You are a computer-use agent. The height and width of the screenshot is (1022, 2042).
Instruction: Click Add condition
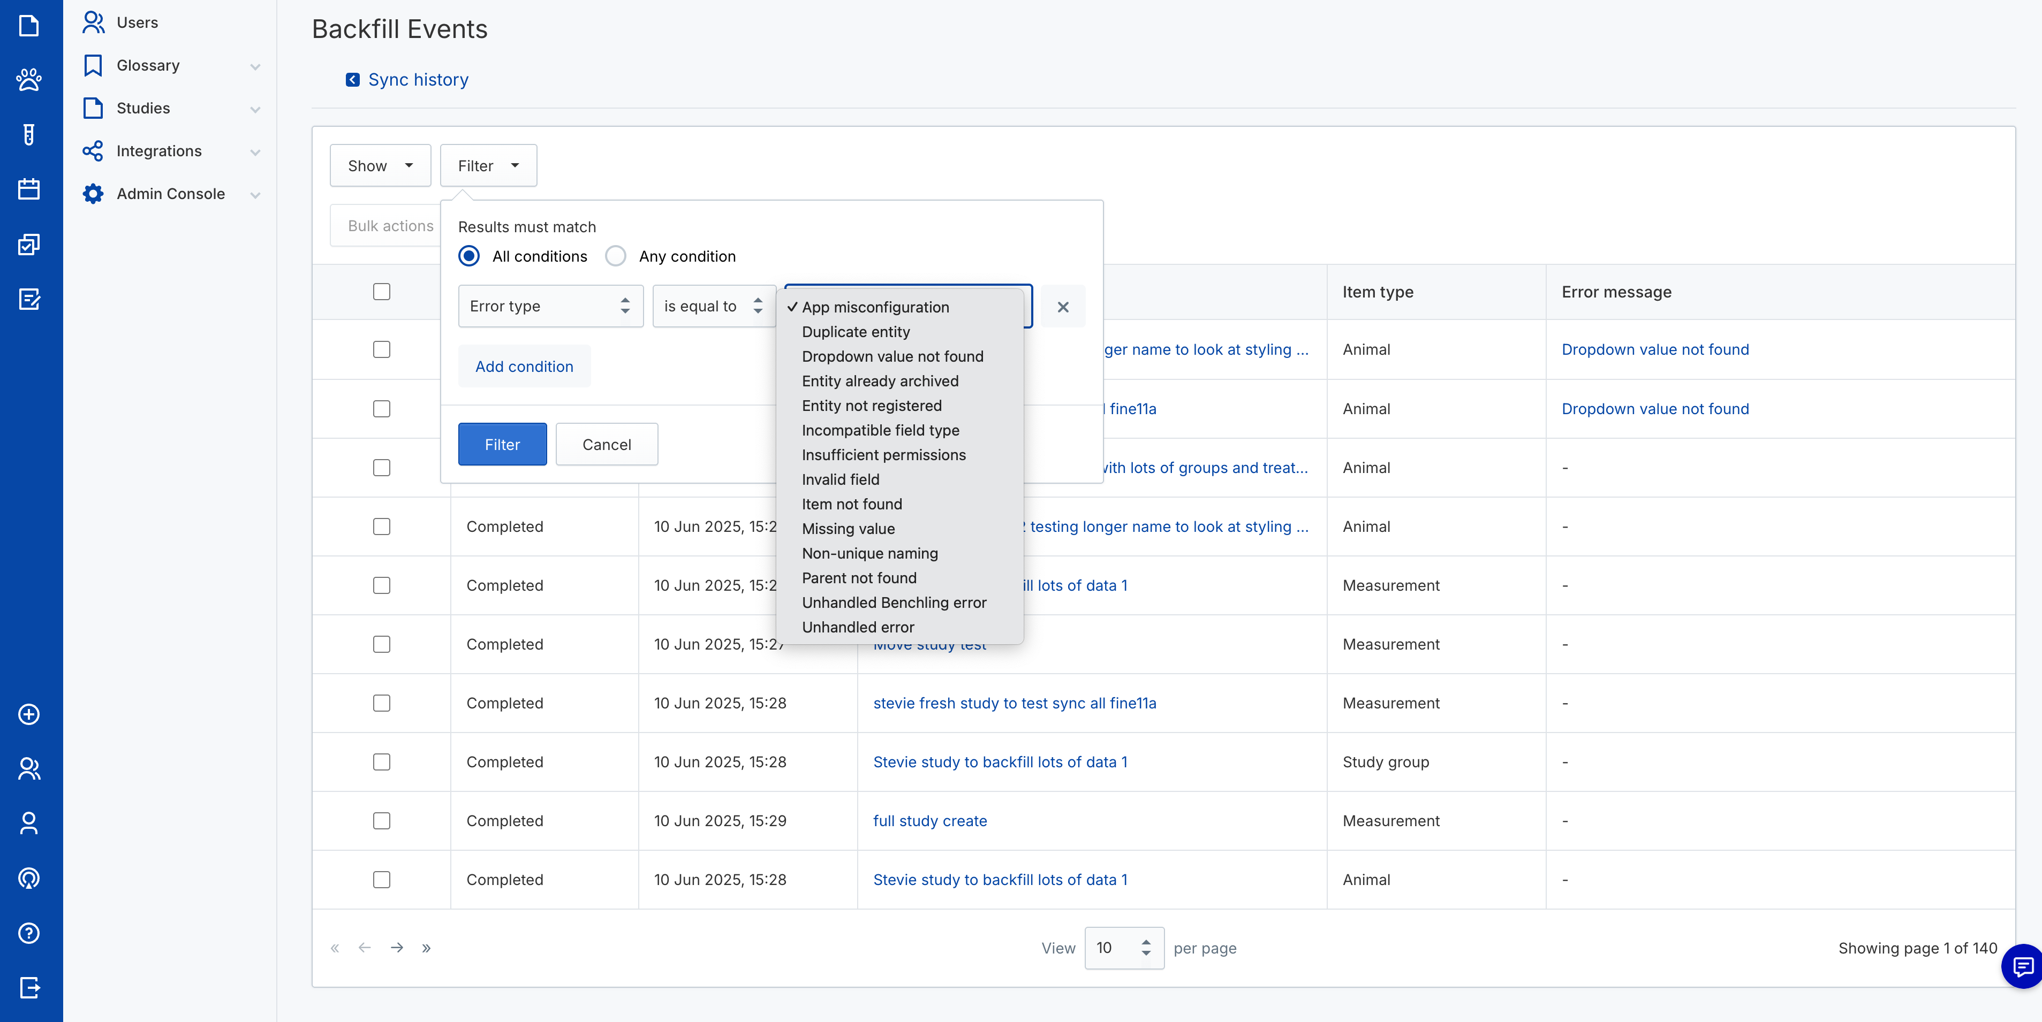pyautogui.click(x=524, y=366)
